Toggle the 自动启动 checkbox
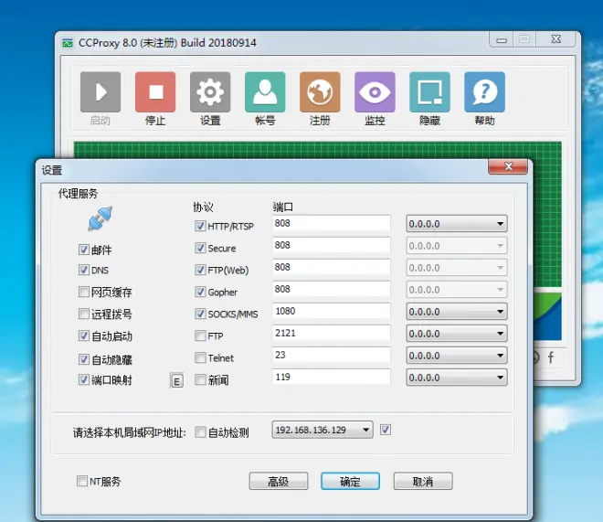 [84, 336]
